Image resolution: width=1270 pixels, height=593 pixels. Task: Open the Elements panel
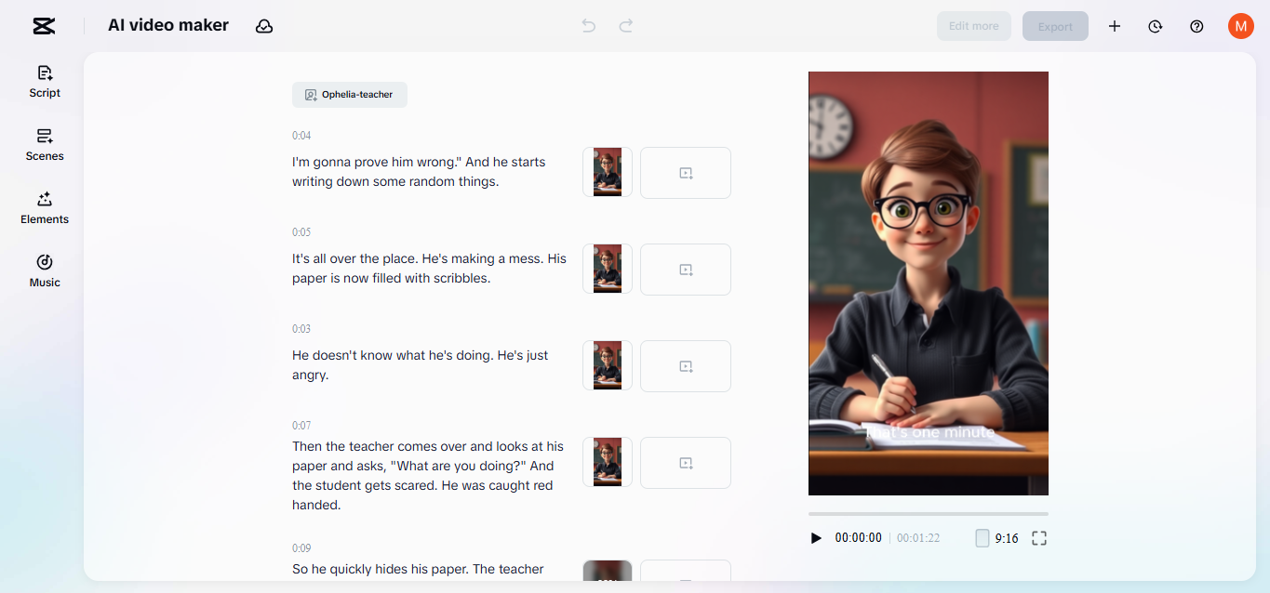tap(44, 208)
